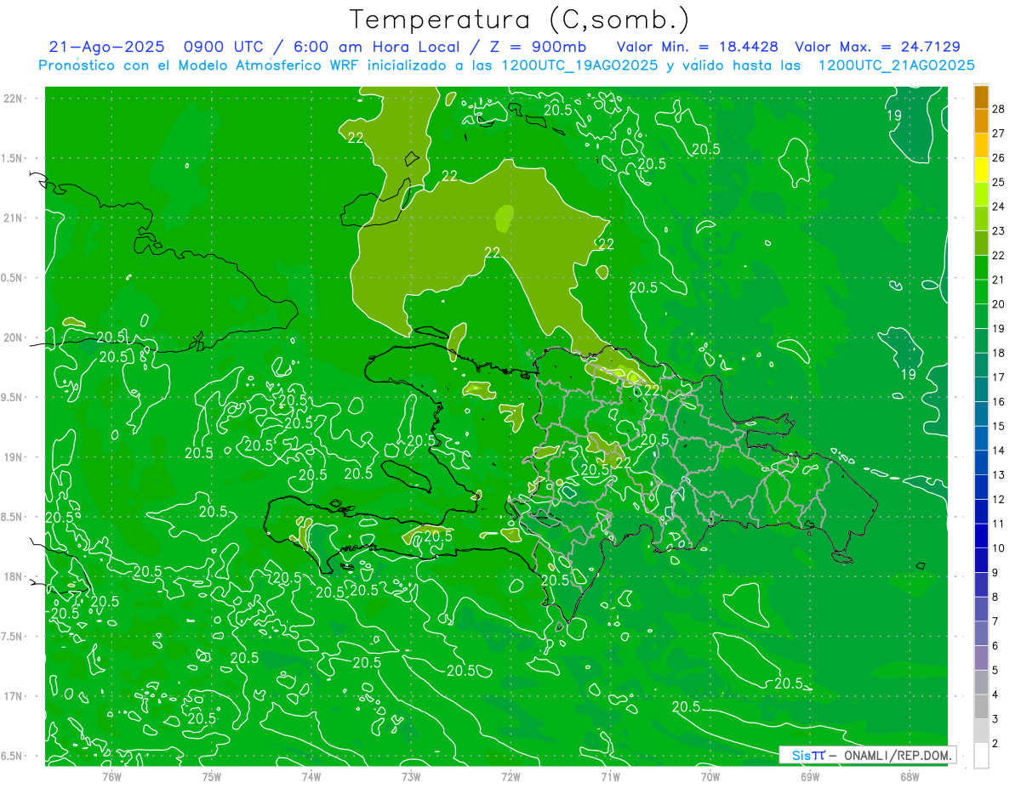Click the "69W" longitude axis label
Viewport: 1021px width, 788px height.
coord(809,776)
